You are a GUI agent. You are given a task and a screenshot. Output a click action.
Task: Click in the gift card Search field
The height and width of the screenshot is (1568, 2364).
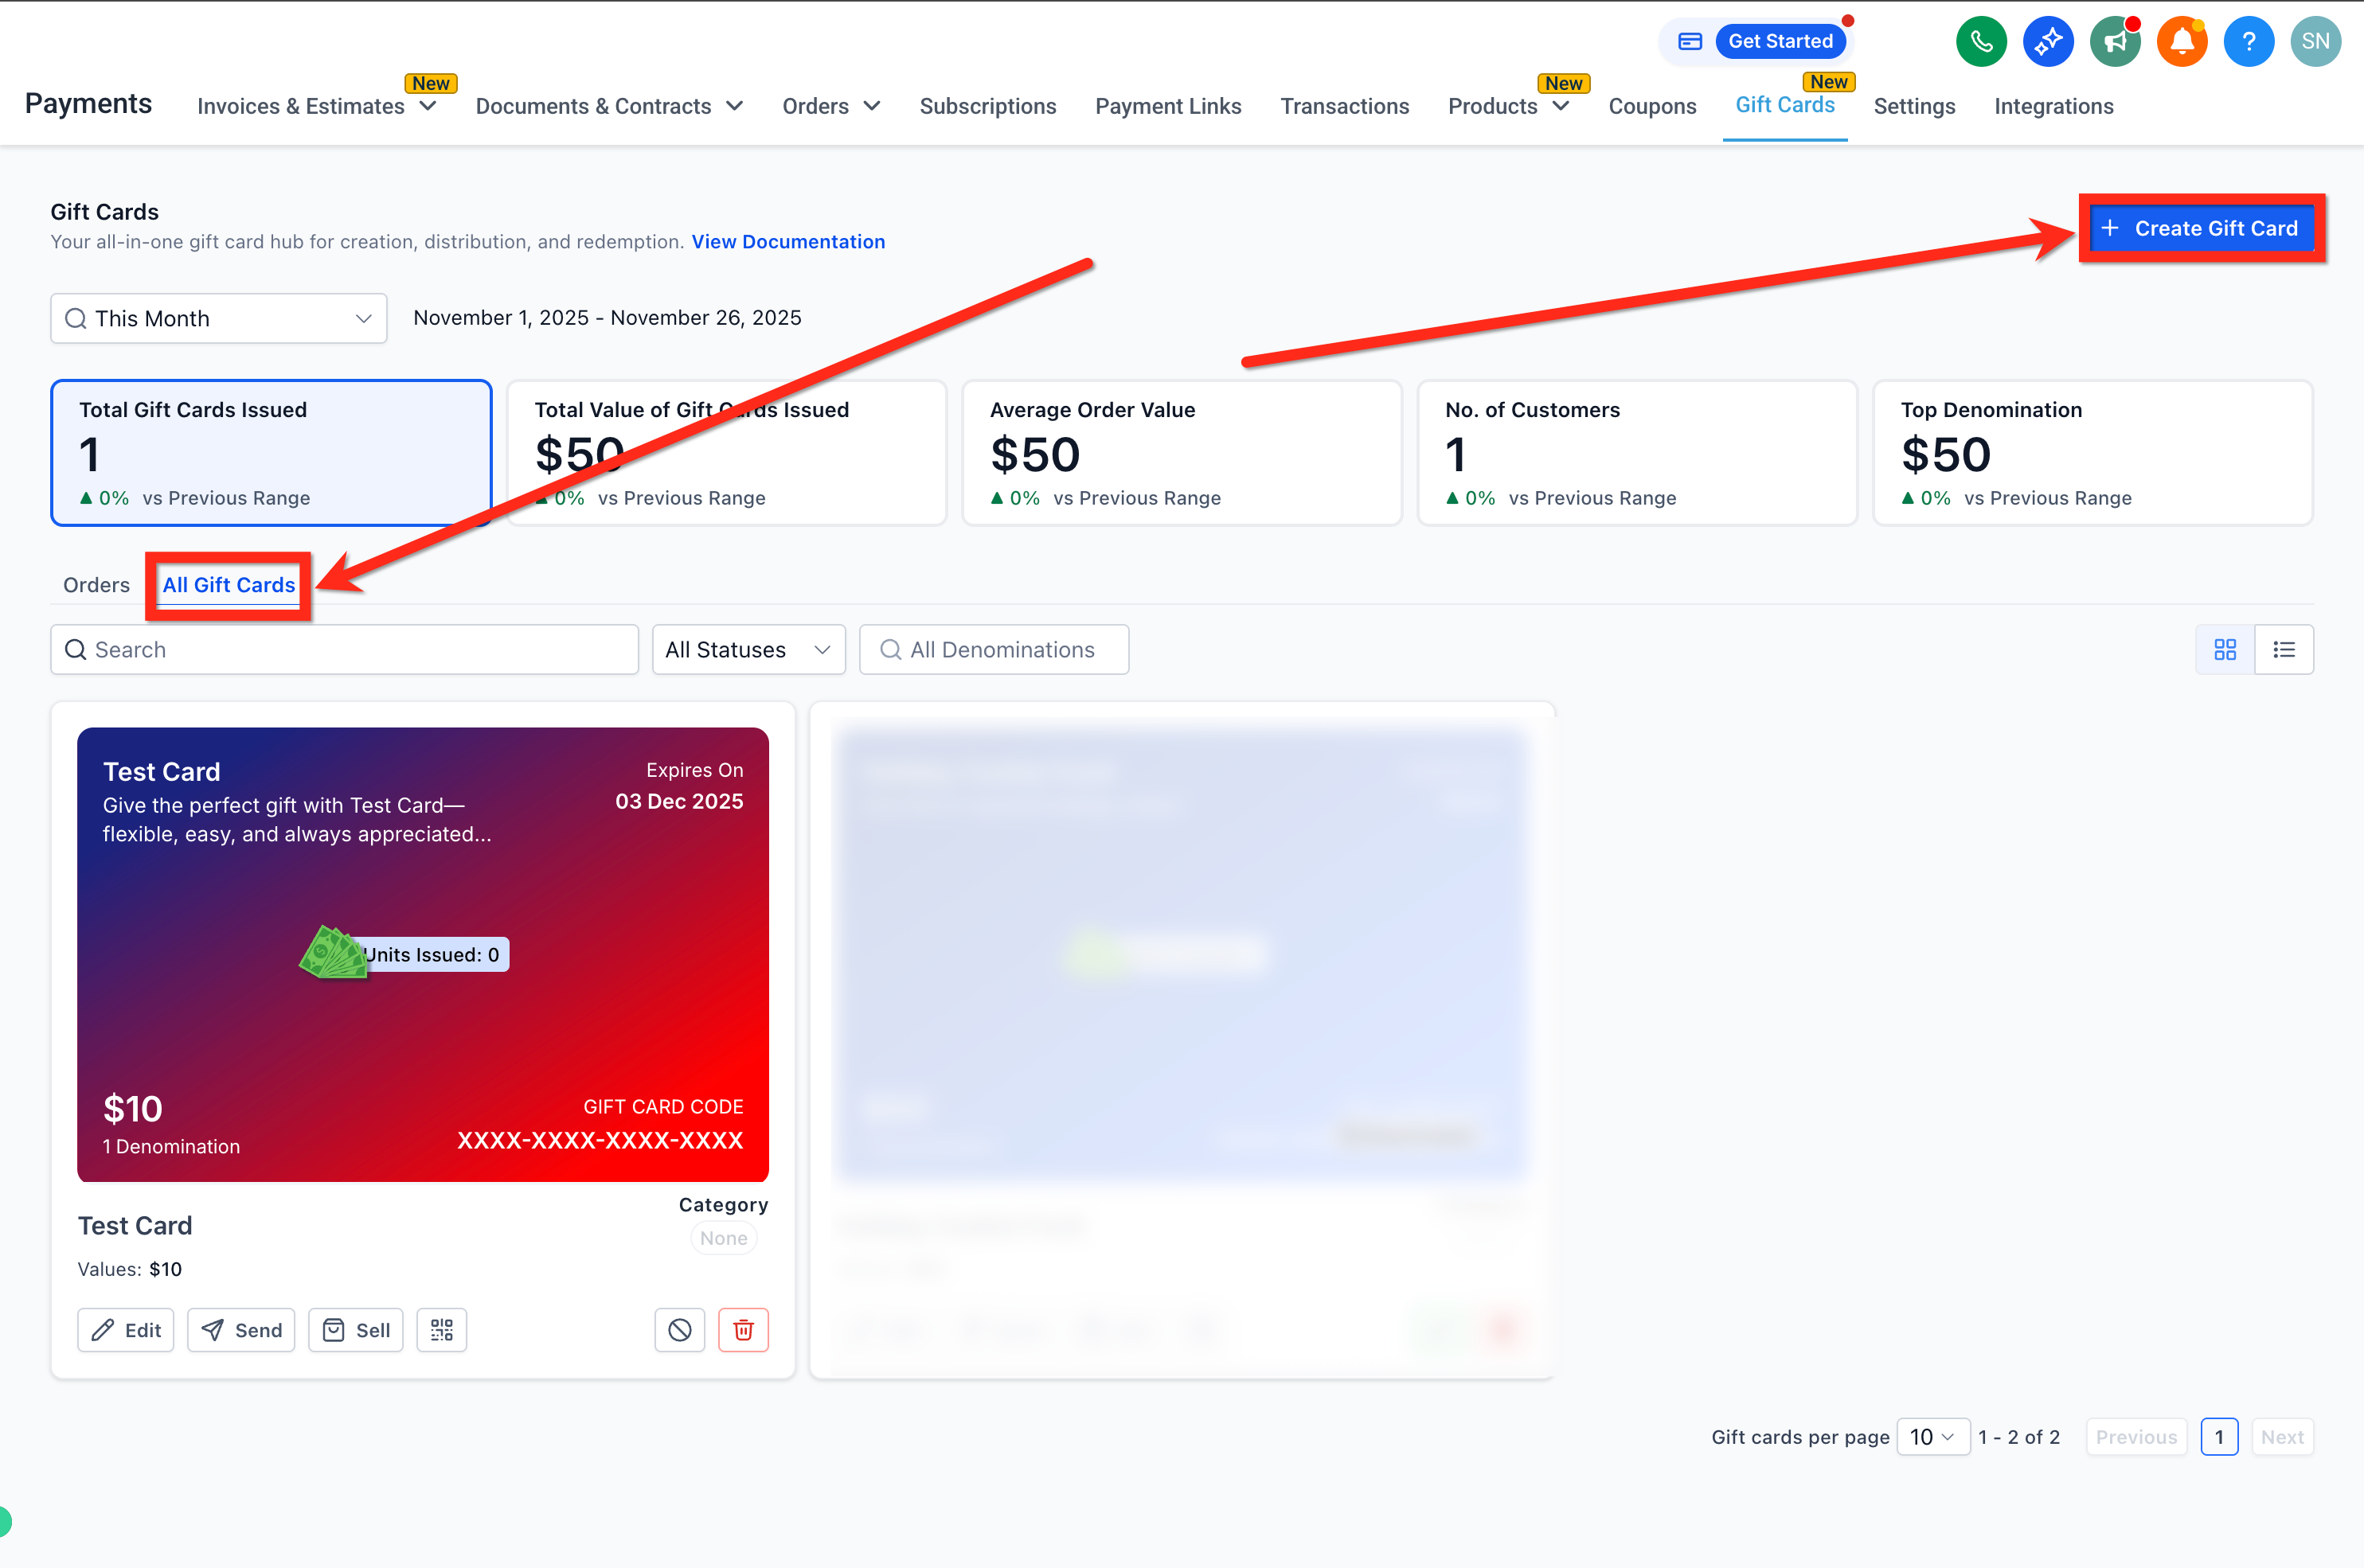pos(344,650)
